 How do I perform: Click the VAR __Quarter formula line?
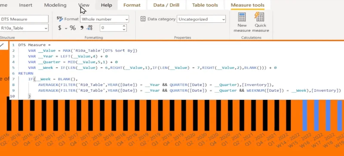point(73,62)
